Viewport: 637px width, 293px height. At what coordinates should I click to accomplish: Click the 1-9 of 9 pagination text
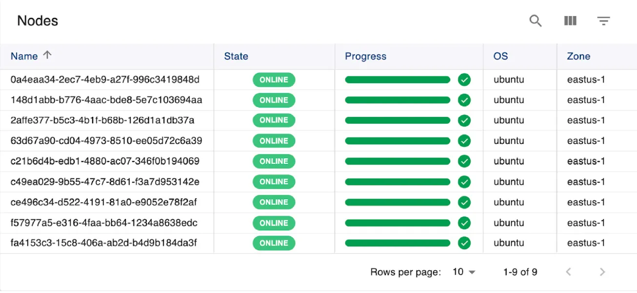pyautogui.click(x=520, y=272)
